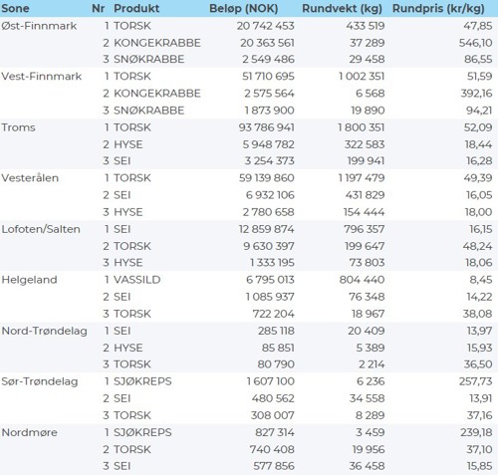Select the Vesterålen zone cell
This screenshot has width=498, height=475.
pos(30,178)
